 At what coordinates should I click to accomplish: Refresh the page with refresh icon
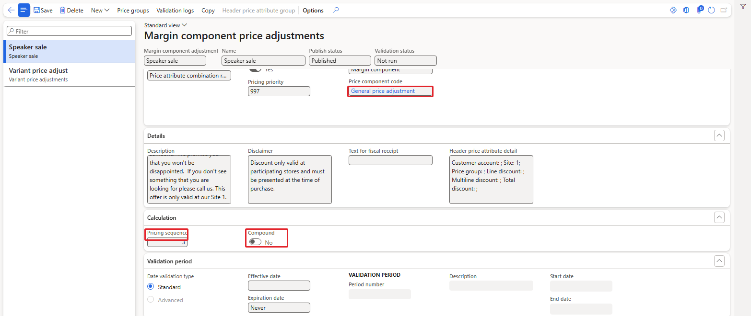point(712,10)
